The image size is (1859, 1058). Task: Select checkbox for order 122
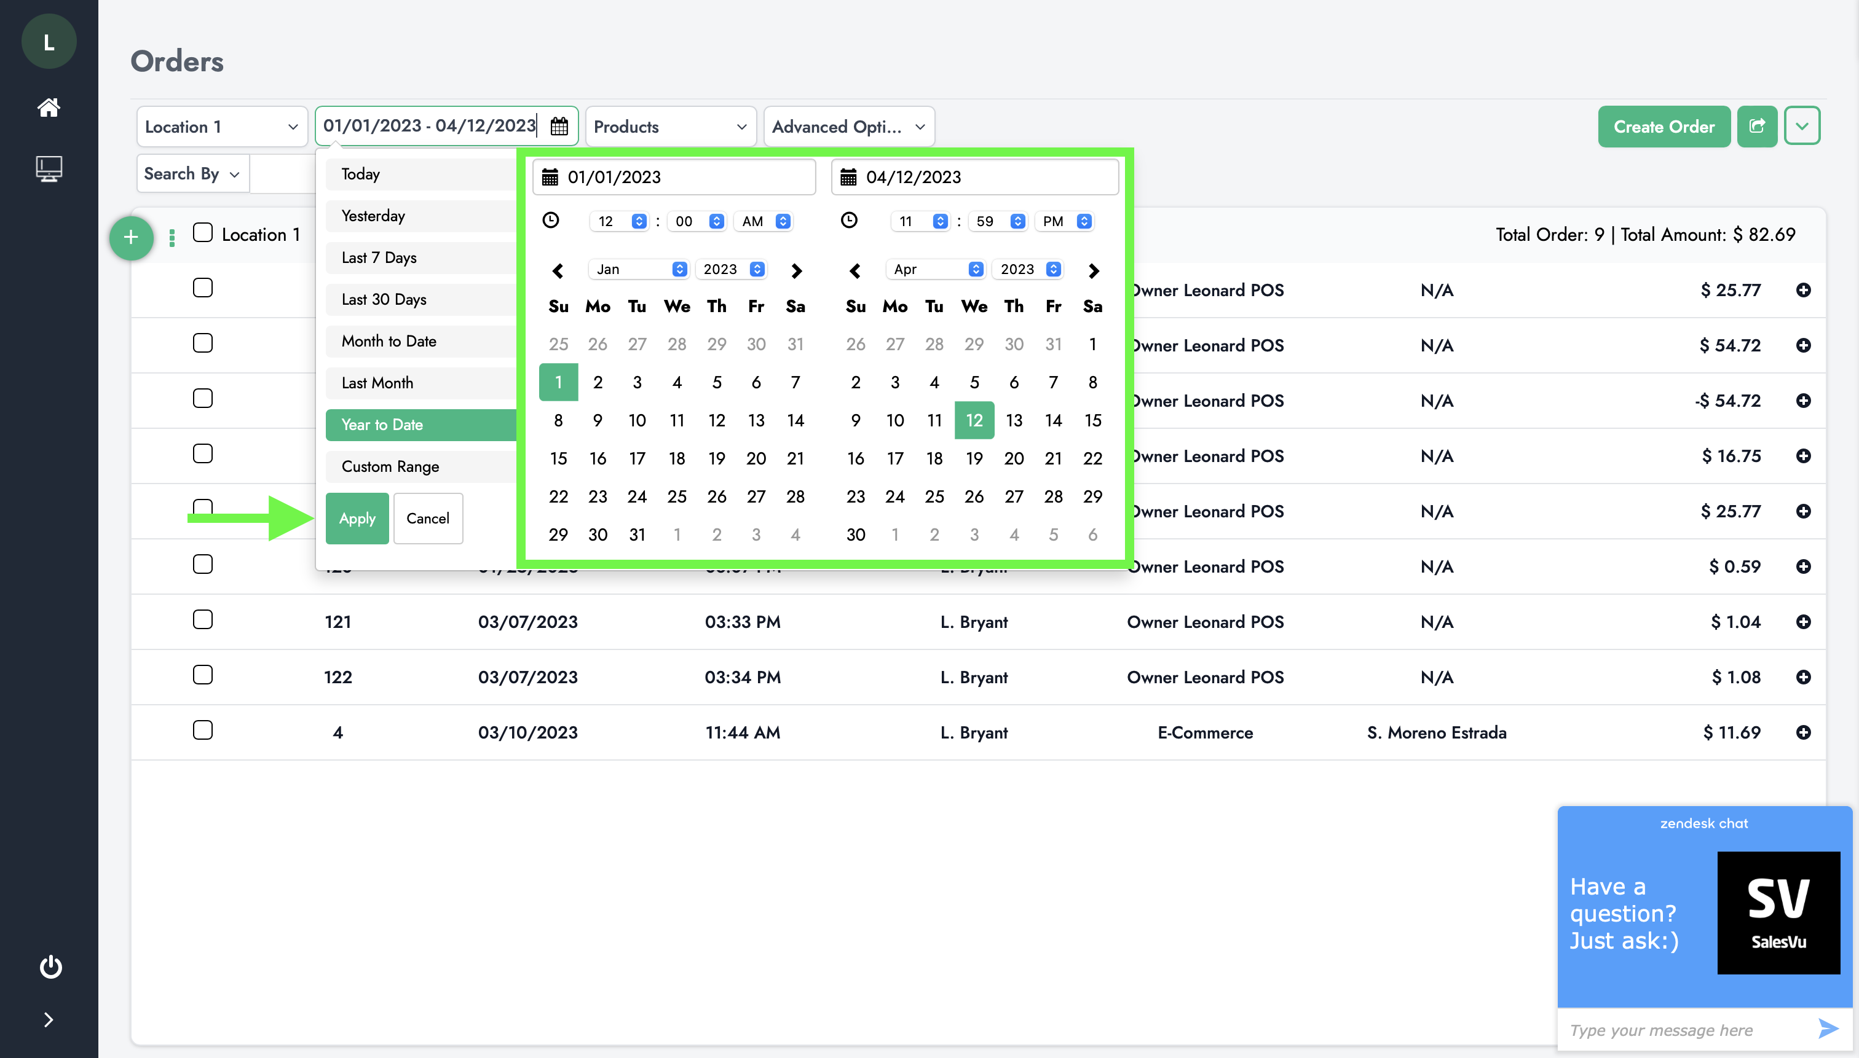coord(203,675)
